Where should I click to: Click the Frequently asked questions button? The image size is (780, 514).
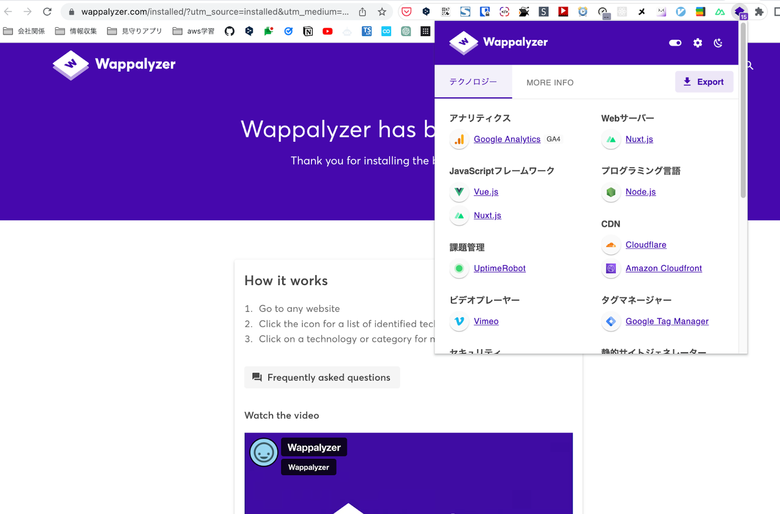coord(322,377)
